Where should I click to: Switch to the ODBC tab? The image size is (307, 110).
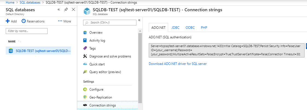(x=190, y=28)
